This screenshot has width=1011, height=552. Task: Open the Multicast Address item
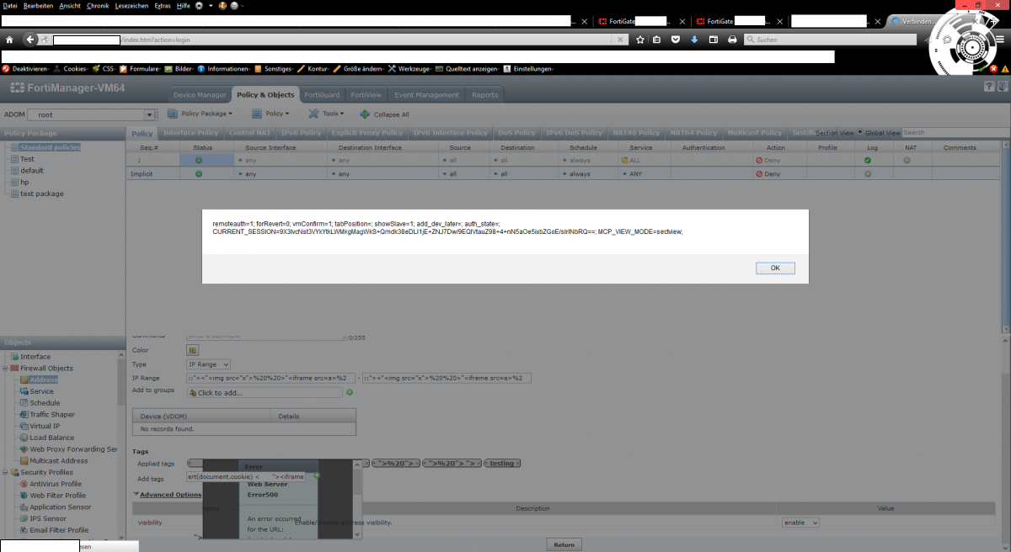(59, 461)
